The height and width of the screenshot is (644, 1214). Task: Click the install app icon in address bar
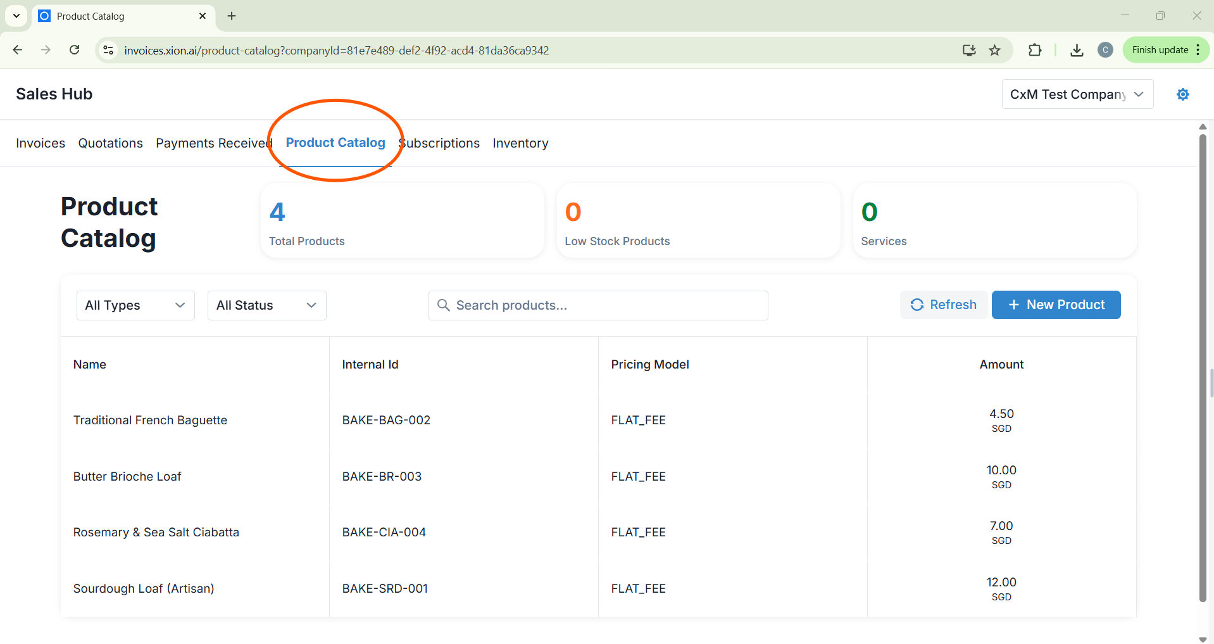click(968, 50)
